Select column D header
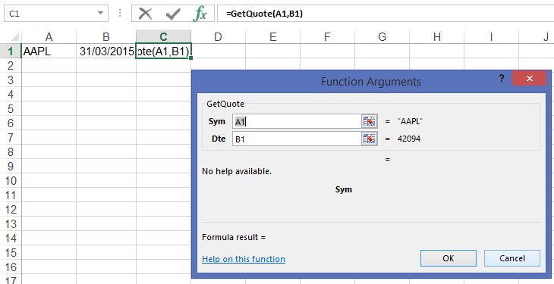The width and height of the screenshot is (554, 284). click(218, 36)
